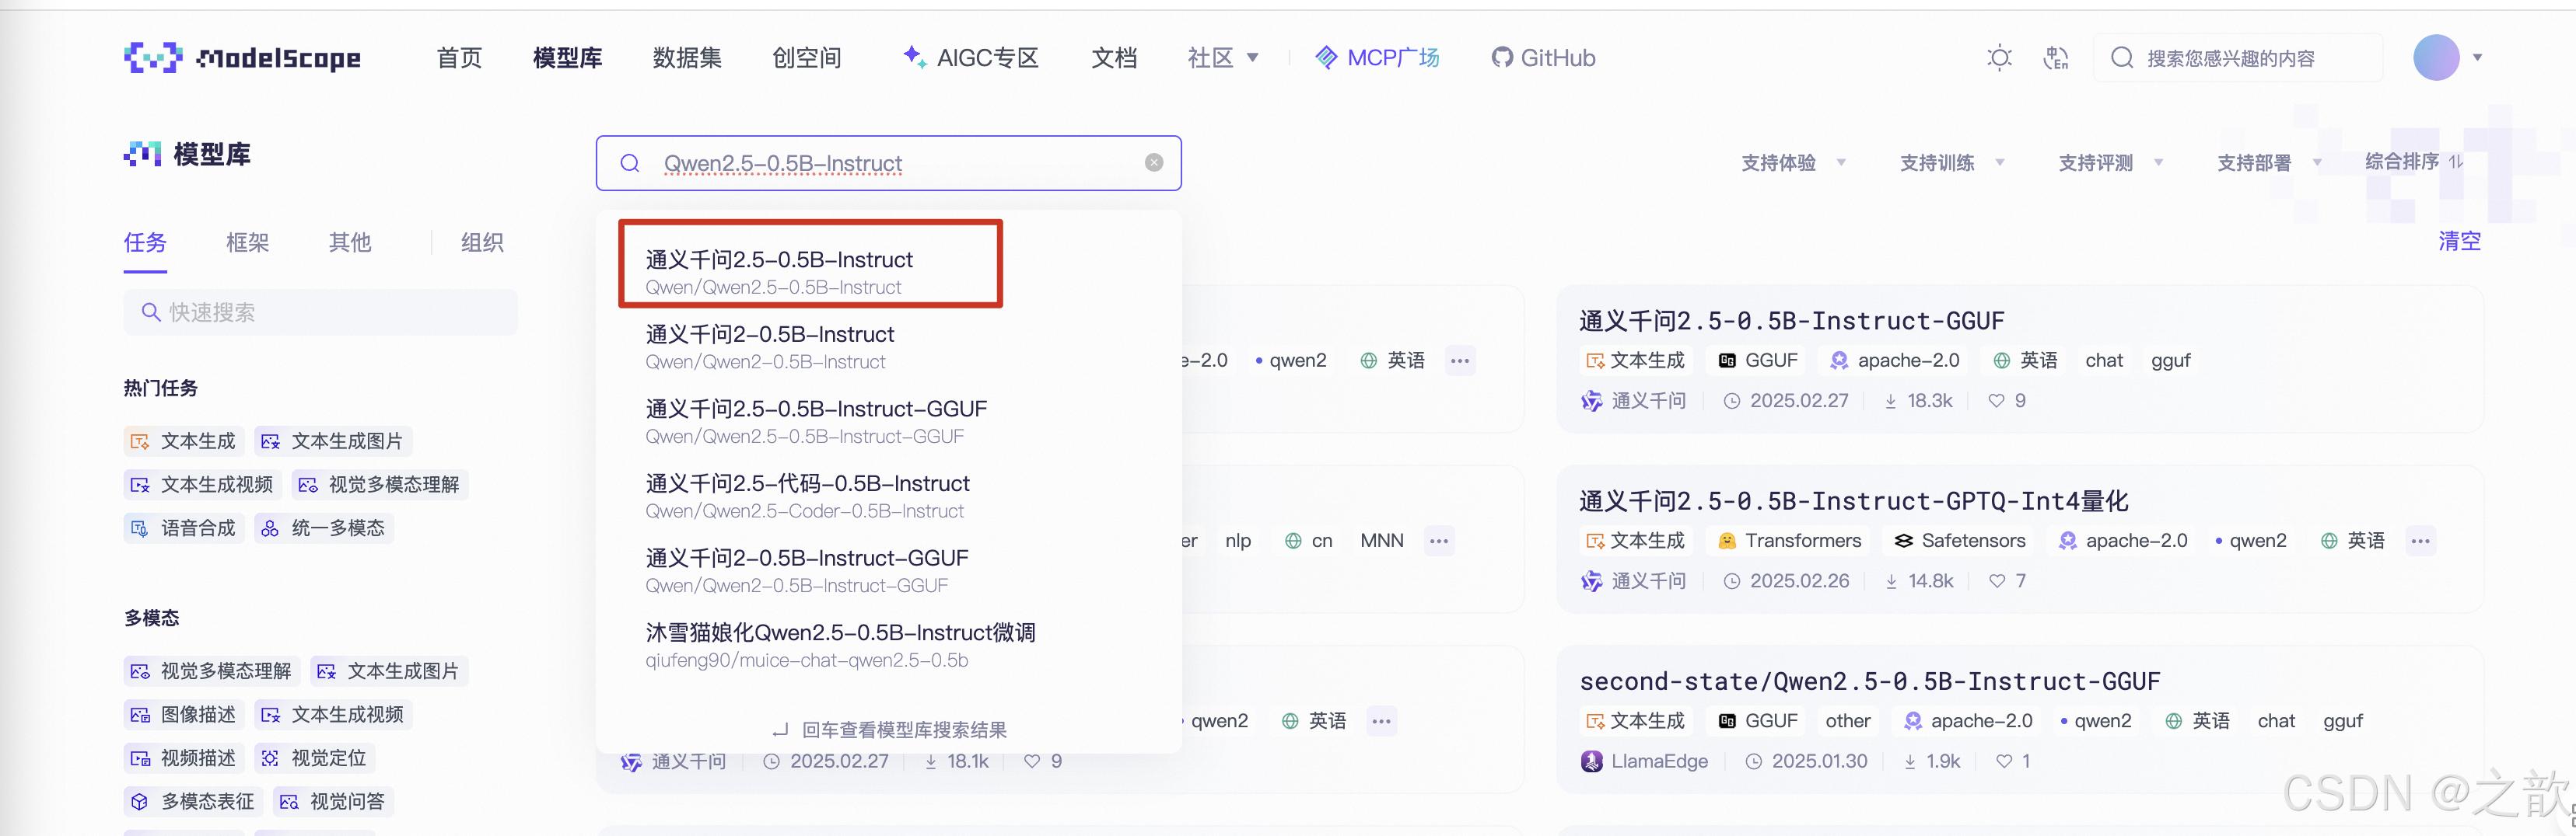Go to 首页 in the top nav
2576x836 pixels.
coord(460,58)
